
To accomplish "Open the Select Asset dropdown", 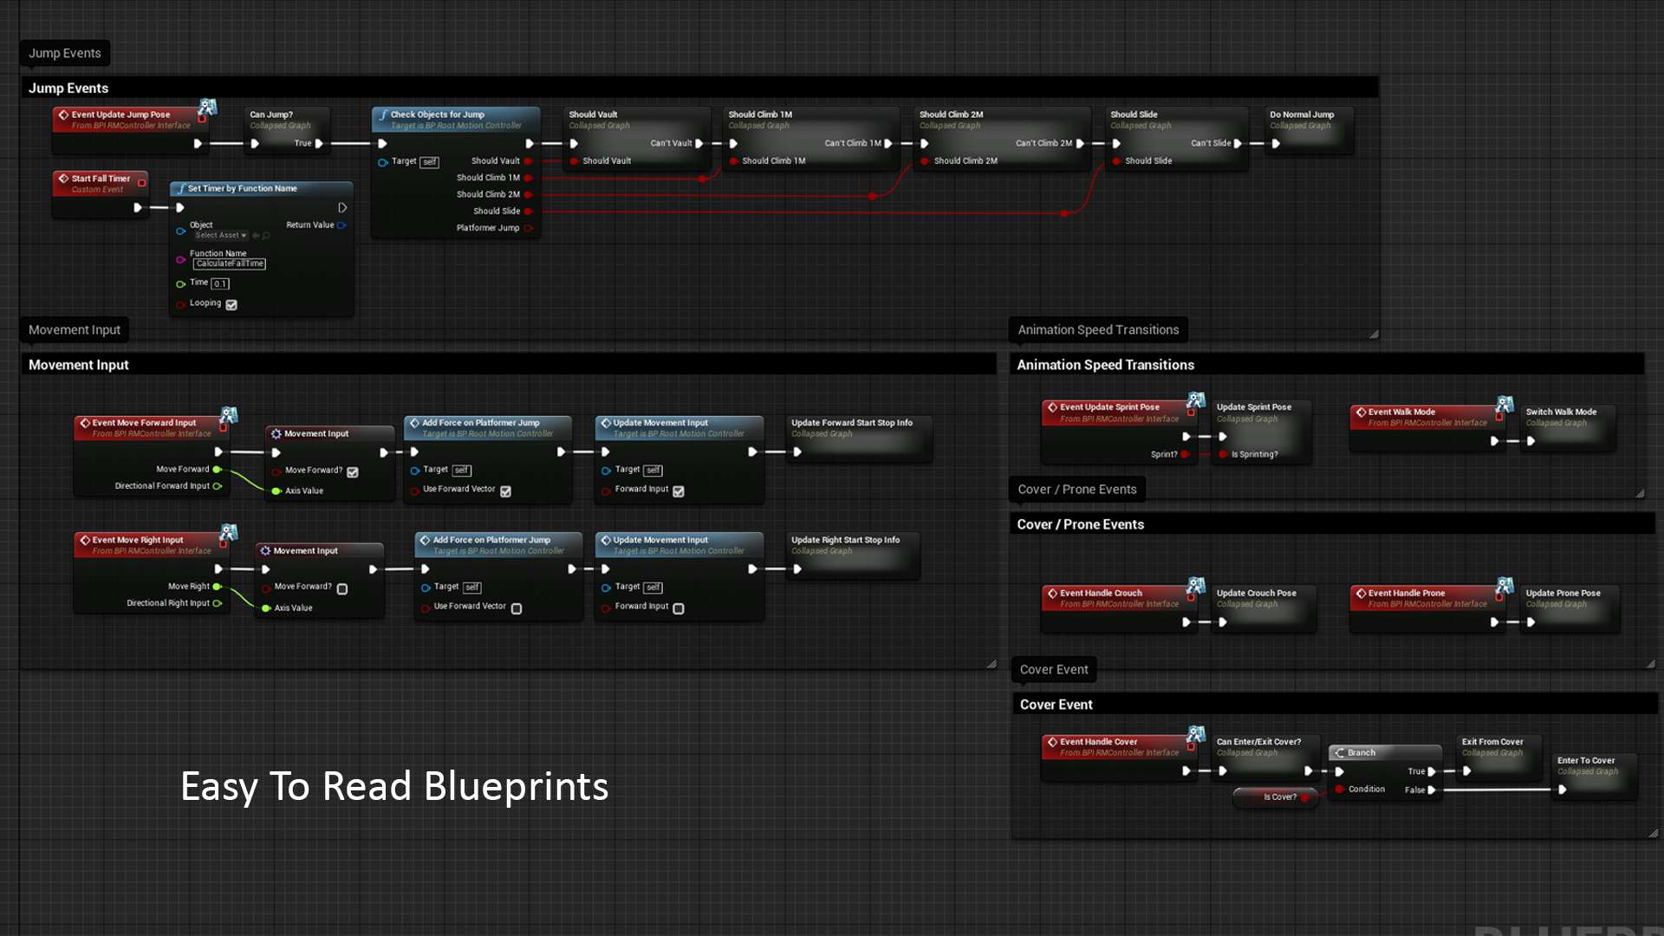I will tap(221, 236).
